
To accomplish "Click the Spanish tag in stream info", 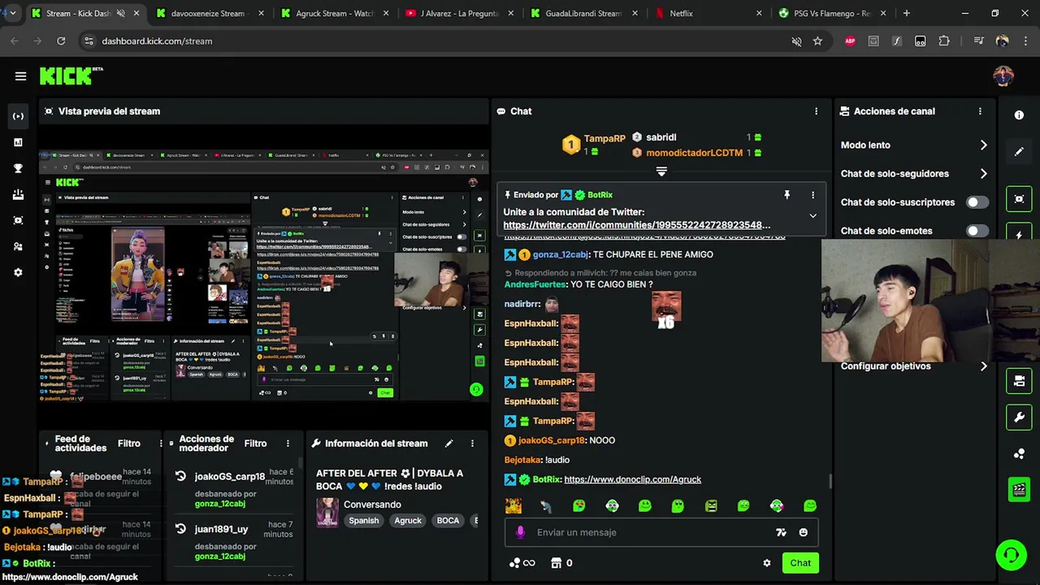I will 364,521.
